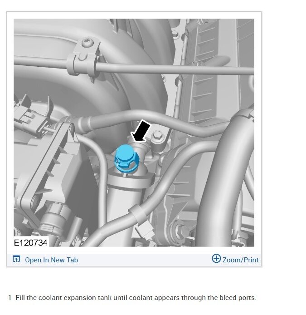
Task: Click the large hex nut near diagram bottom
Action: (x=180, y=231)
